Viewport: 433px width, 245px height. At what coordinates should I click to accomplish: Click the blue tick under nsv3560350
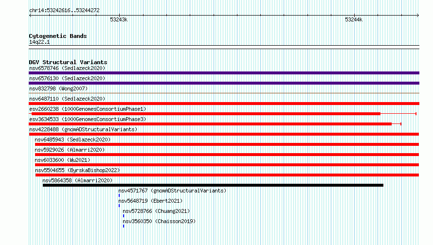[124, 226]
